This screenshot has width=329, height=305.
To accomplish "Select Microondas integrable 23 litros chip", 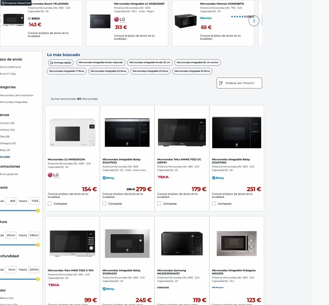I will 150,71.
